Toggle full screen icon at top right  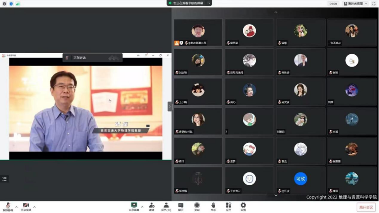coord(374,4)
